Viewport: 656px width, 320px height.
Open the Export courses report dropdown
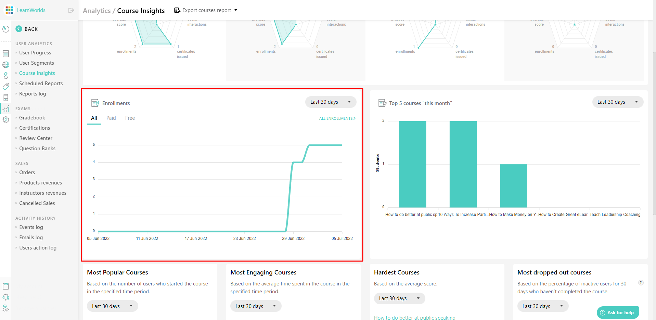(x=205, y=10)
